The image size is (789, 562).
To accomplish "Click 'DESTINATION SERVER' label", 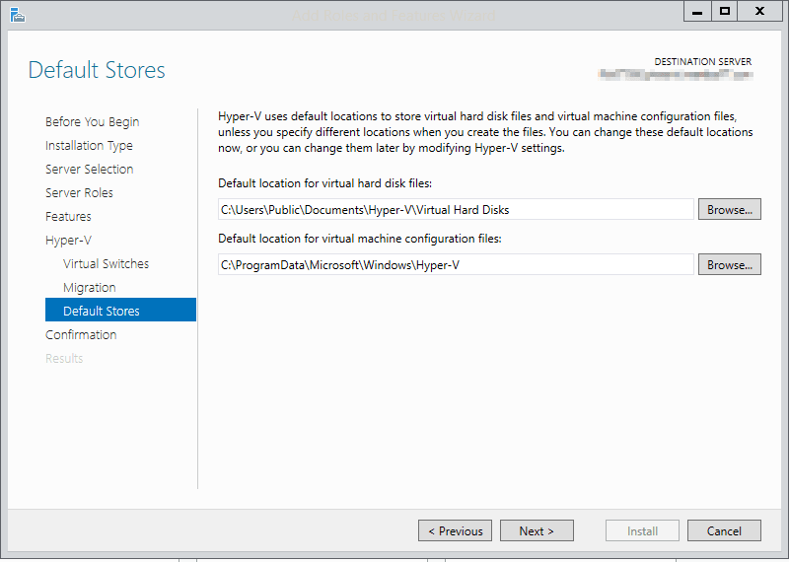I will coord(702,61).
